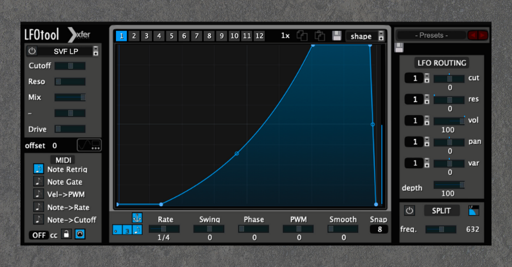
Task: Toggle the SPLIT power button
Action: 410,211
